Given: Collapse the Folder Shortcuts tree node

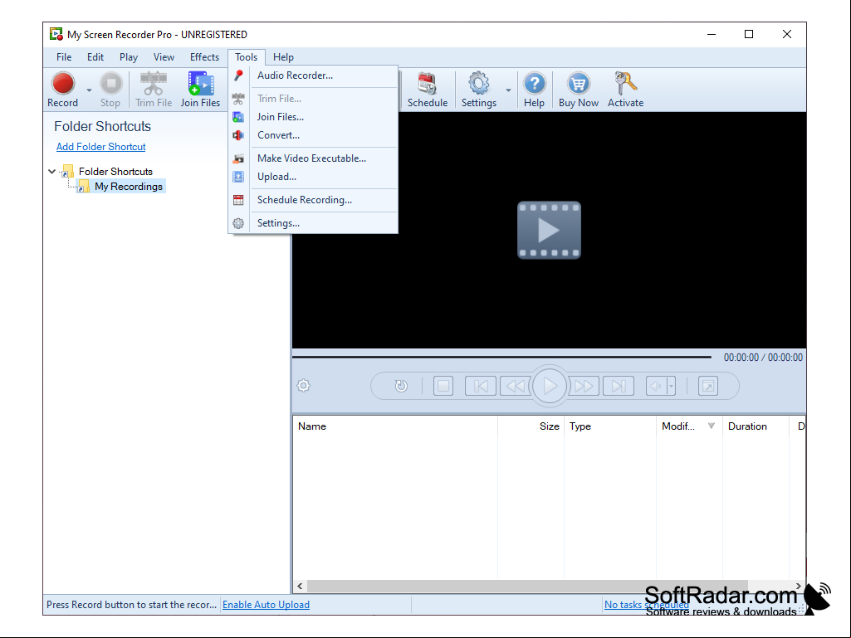Looking at the screenshot, I should pyautogui.click(x=52, y=172).
